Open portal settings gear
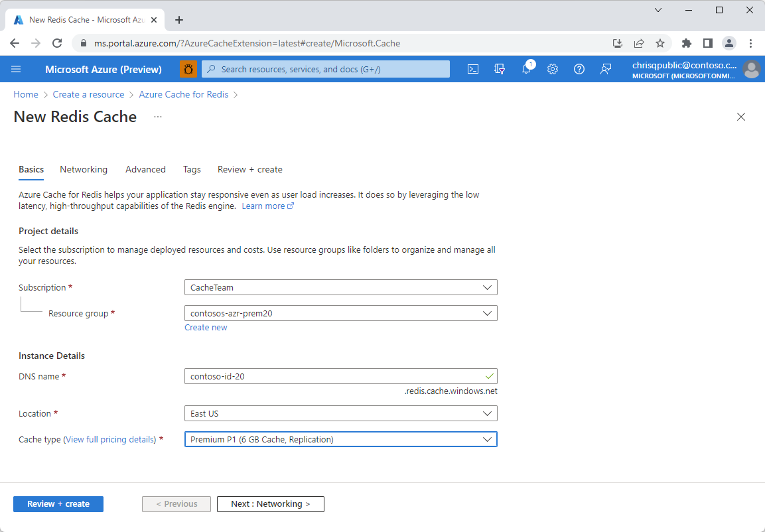 pos(553,69)
